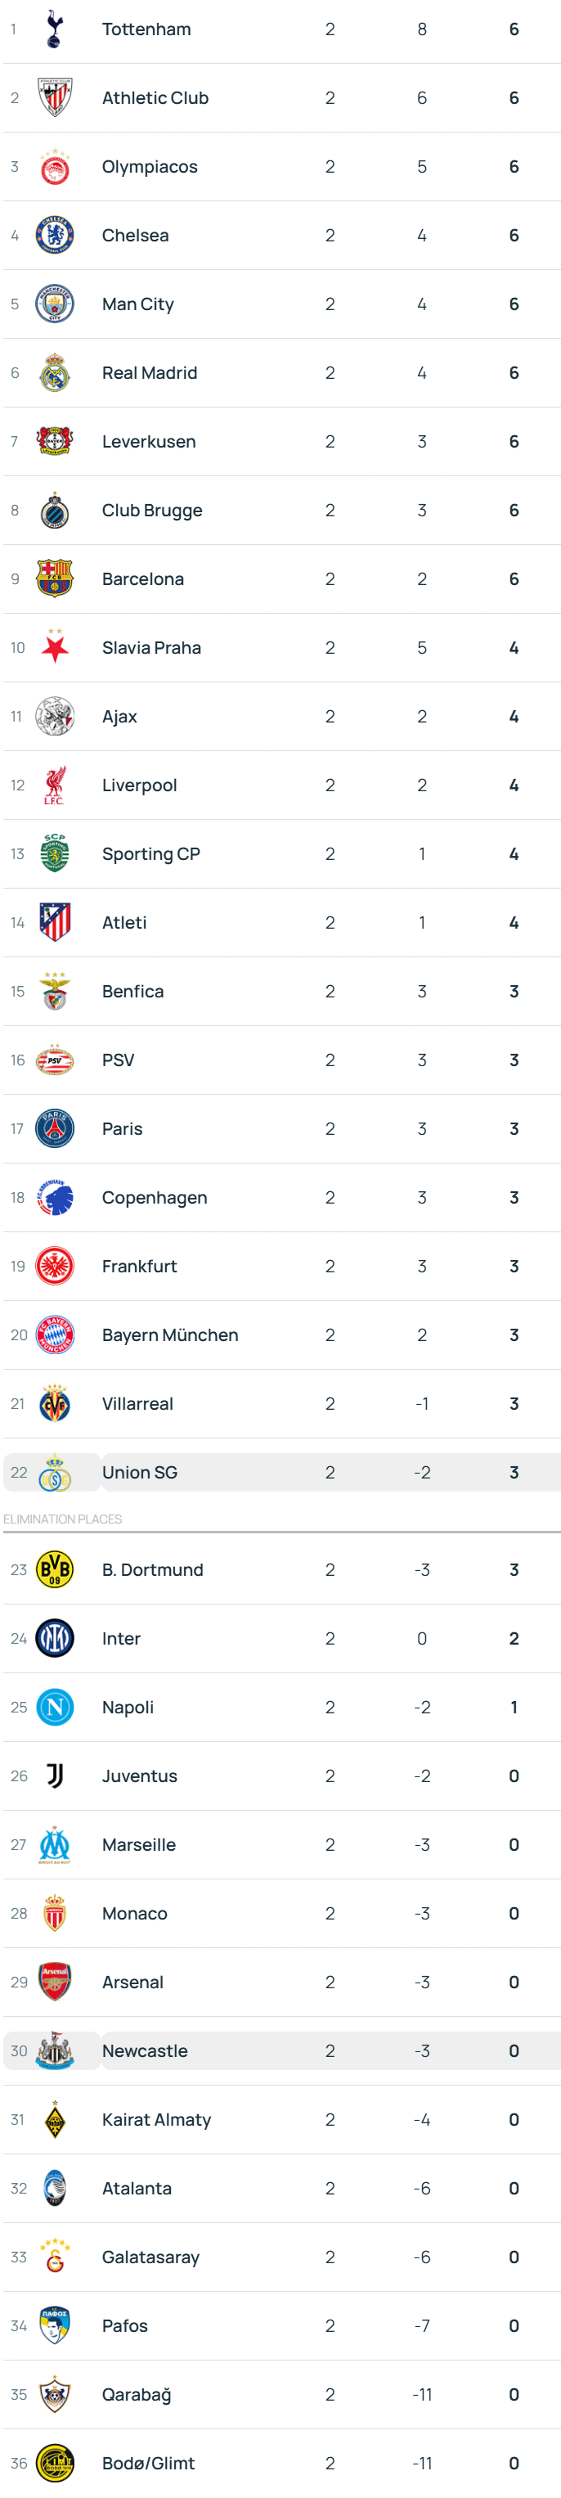Click the Liverpool LFC crest
The width and height of the screenshot is (561, 2498).
click(54, 785)
